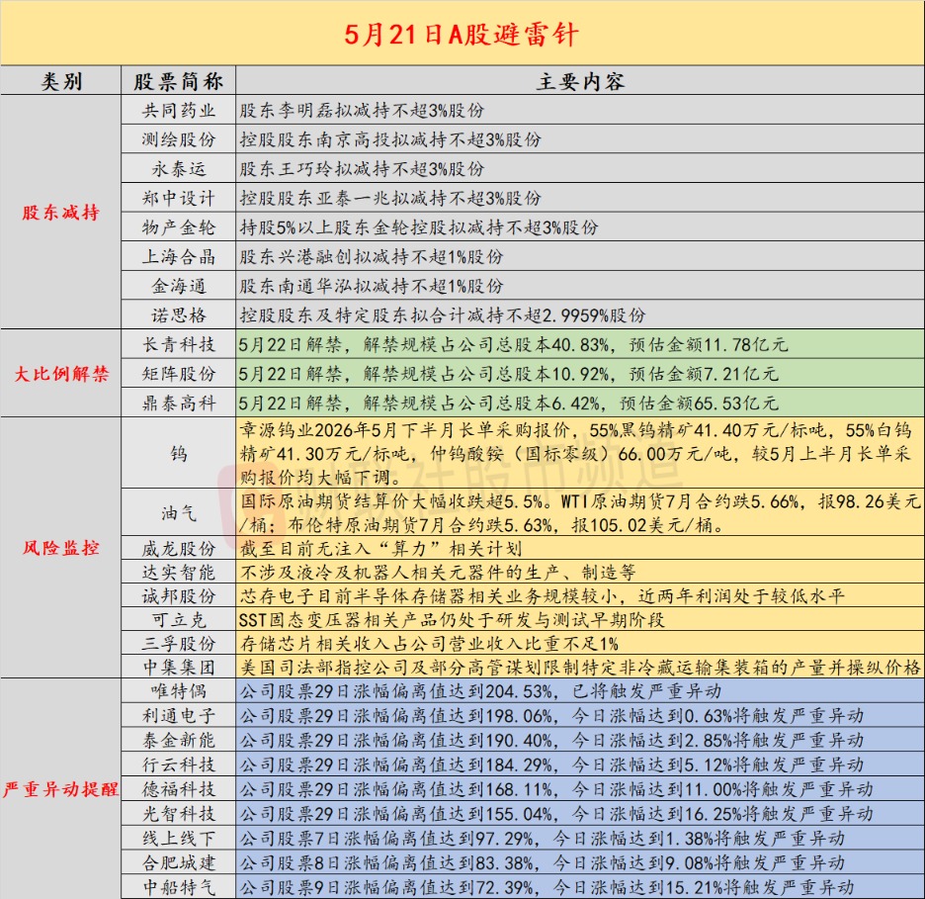Screen dimensions: 925x899
Task: Click the '严重异动提醒' category cell
Action: coord(60,788)
